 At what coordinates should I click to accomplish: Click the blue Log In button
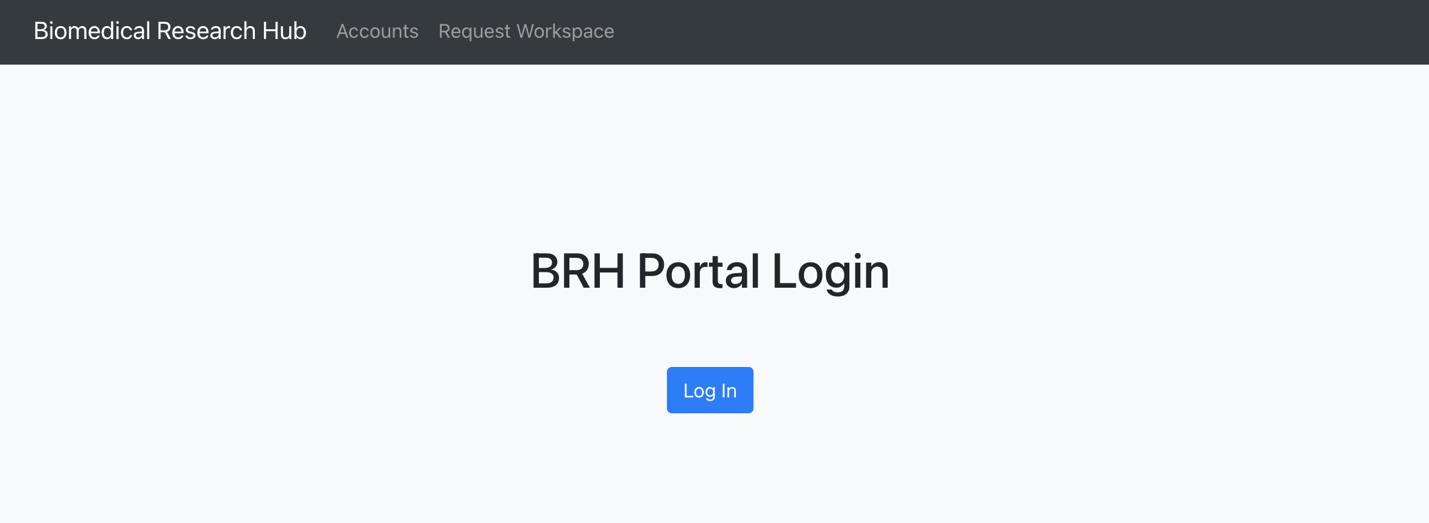click(710, 390)
